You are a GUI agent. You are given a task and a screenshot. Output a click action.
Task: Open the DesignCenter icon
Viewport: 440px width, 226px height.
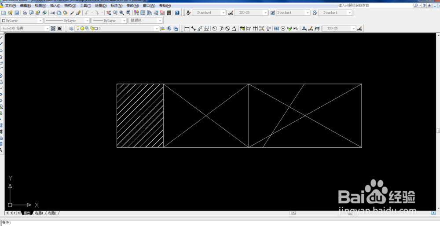pyautogui.click(x=143, y=13)
